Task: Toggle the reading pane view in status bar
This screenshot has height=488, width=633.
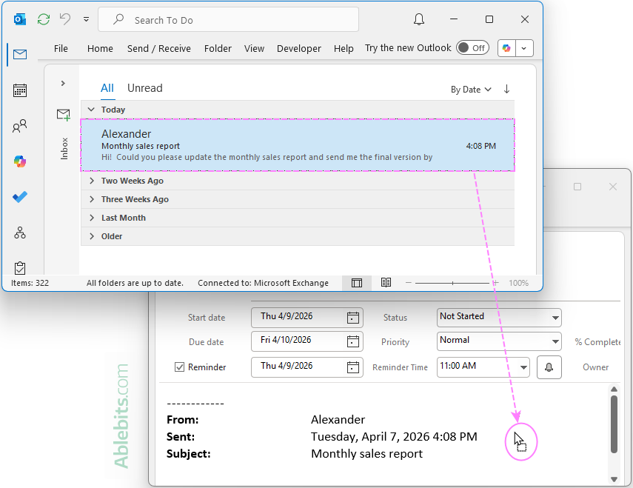Action: [356, 282]
